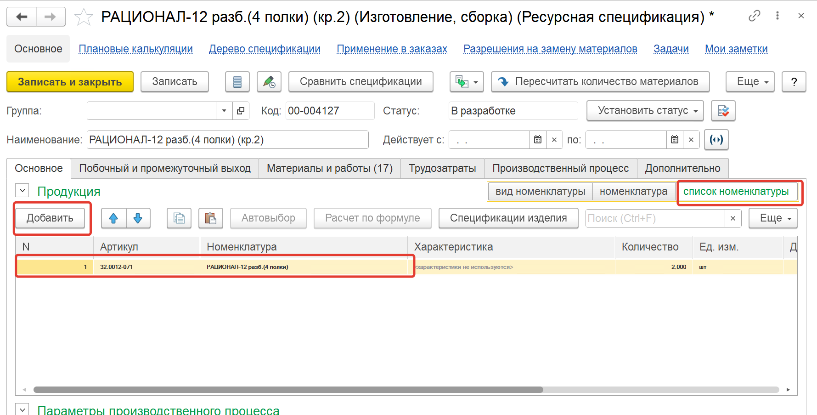Open the report list icon button

coord(237,82)
